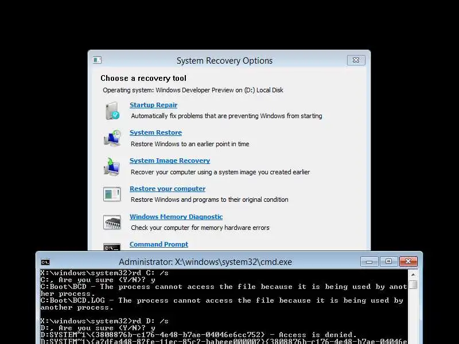
Task: Click the cmd.exe window title icon
Action: (45, 262)
